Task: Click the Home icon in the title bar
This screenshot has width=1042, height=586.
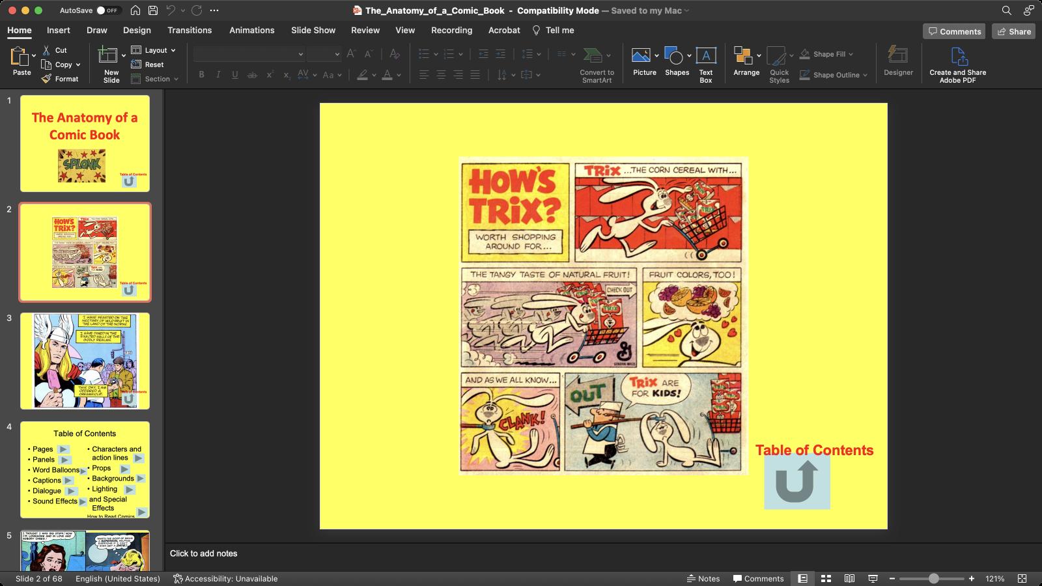Action: [x=135, y=10]
